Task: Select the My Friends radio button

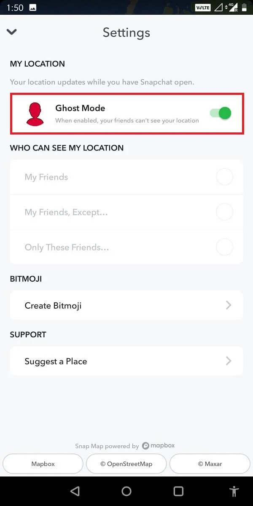Action: (x=224, y=177)
